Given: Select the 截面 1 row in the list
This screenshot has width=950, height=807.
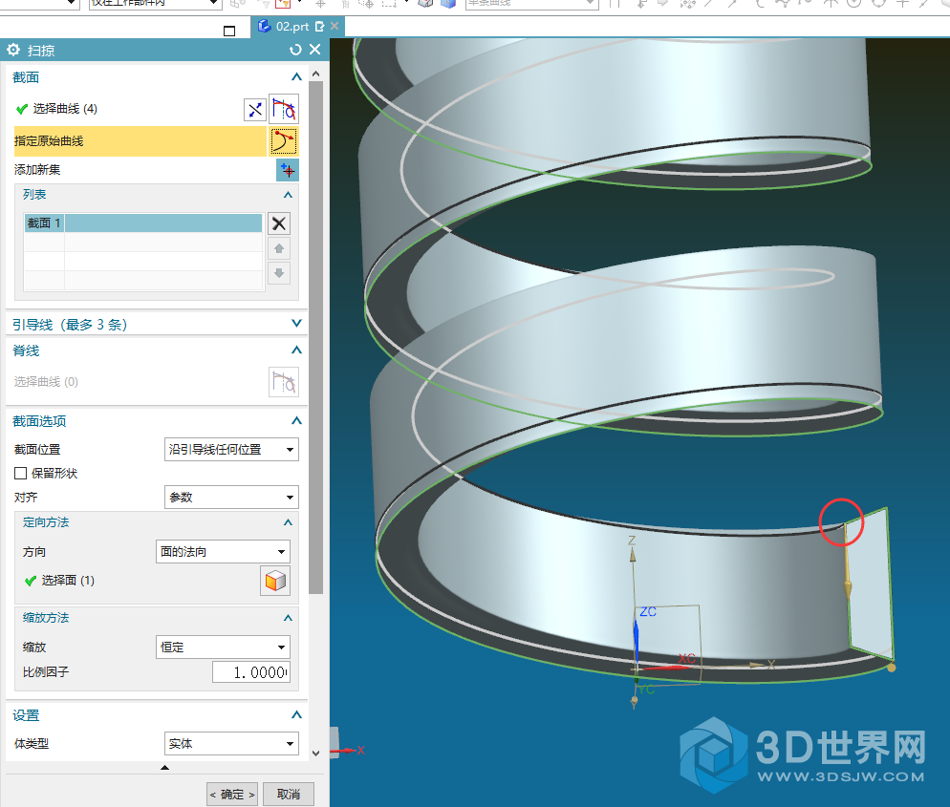Looking at the screenshot, I should 143,223.
